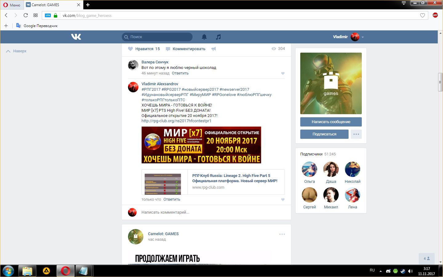Screen dimensions: 443x277
Task: Show hidden system tray icons
Action: click(x=381, y=271)
